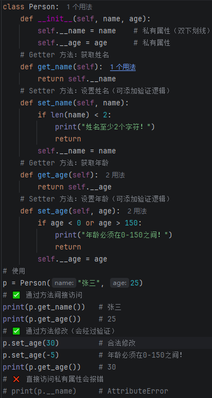
Task: Click the line p.set_age(-5)
Action: tap(31, 355)
